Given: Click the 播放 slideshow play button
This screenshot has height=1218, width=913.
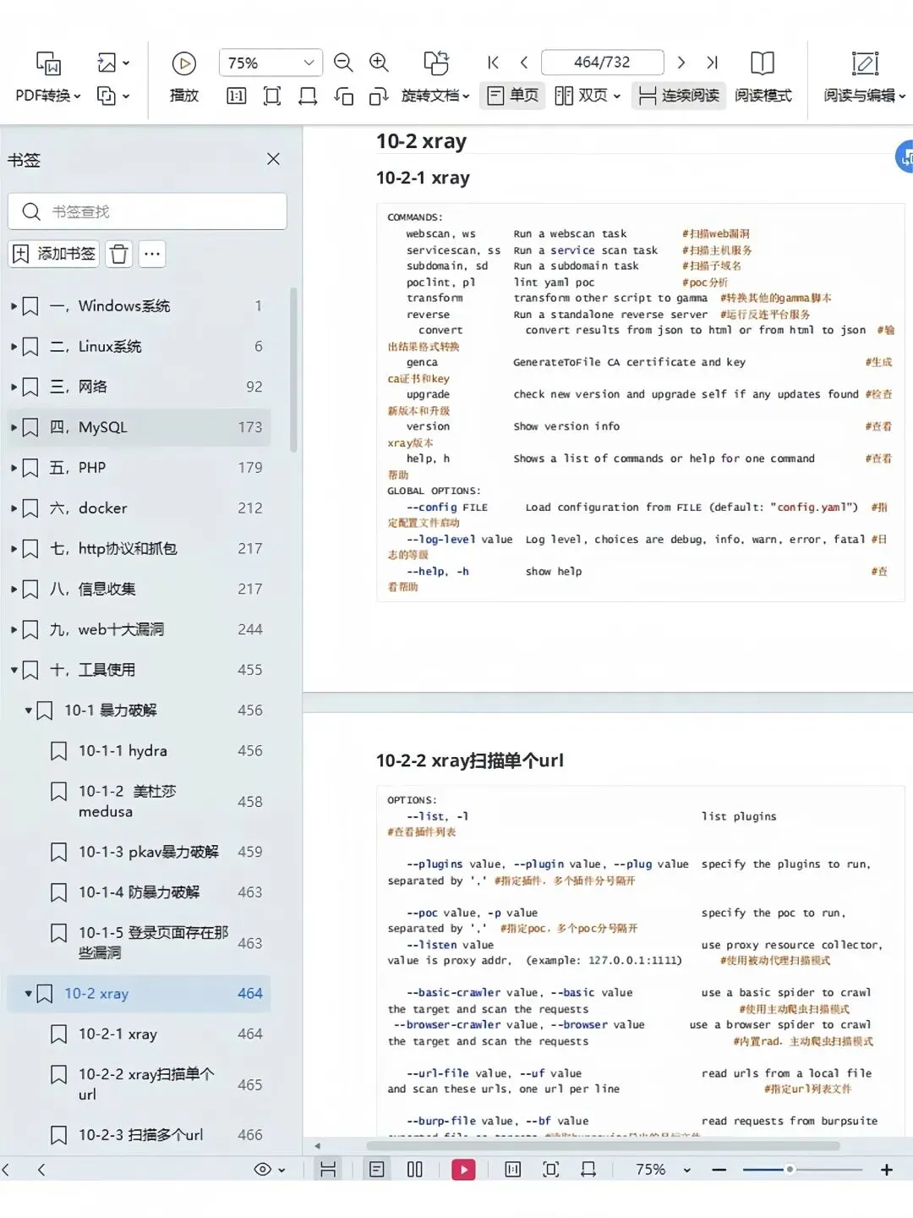Looking at the screenshot, I should click(183, 77).
